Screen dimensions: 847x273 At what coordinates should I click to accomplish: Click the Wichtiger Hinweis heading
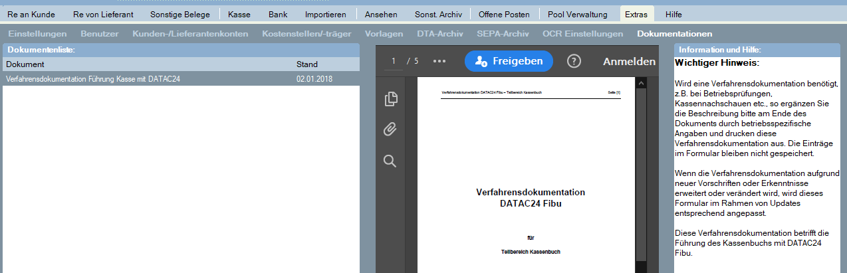[x=717, y=63]
